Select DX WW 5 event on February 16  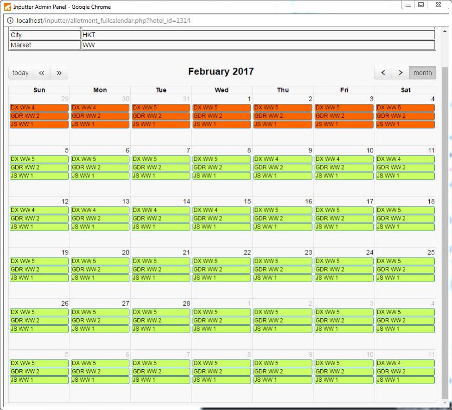283,210
